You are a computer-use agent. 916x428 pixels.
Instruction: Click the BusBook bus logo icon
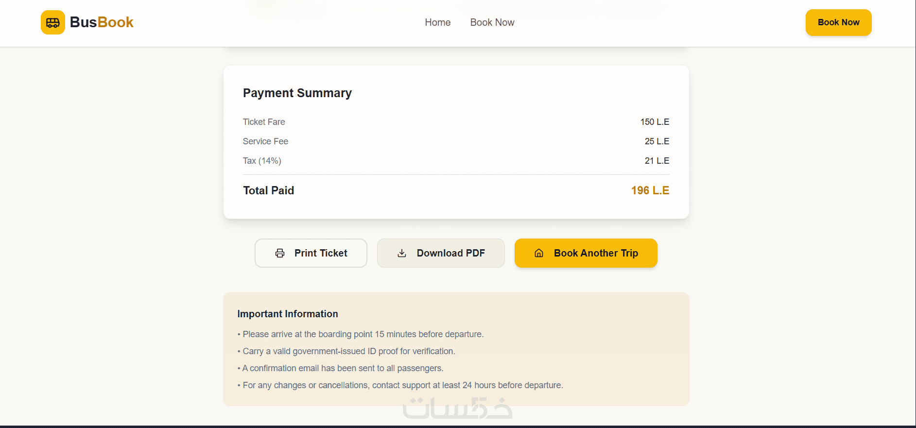click(x=52, y=22)
